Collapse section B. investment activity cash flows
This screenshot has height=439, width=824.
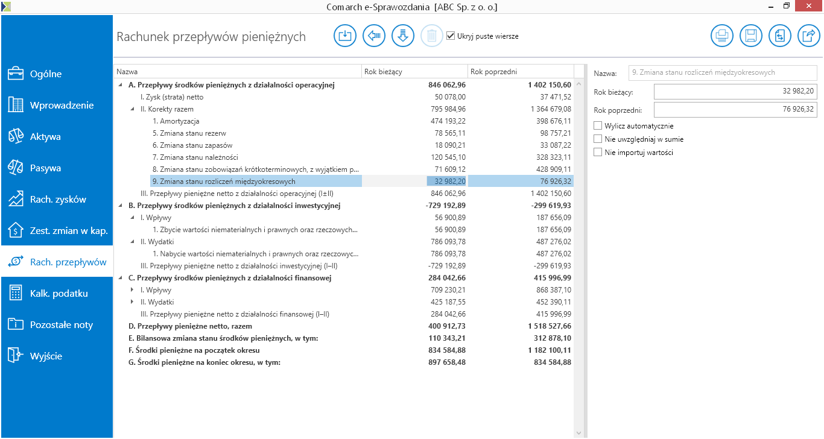tap(121, 206)
